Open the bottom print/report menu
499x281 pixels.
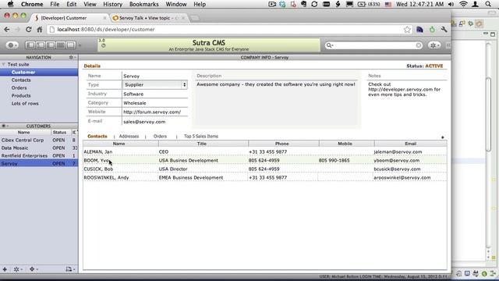point(70,269)
